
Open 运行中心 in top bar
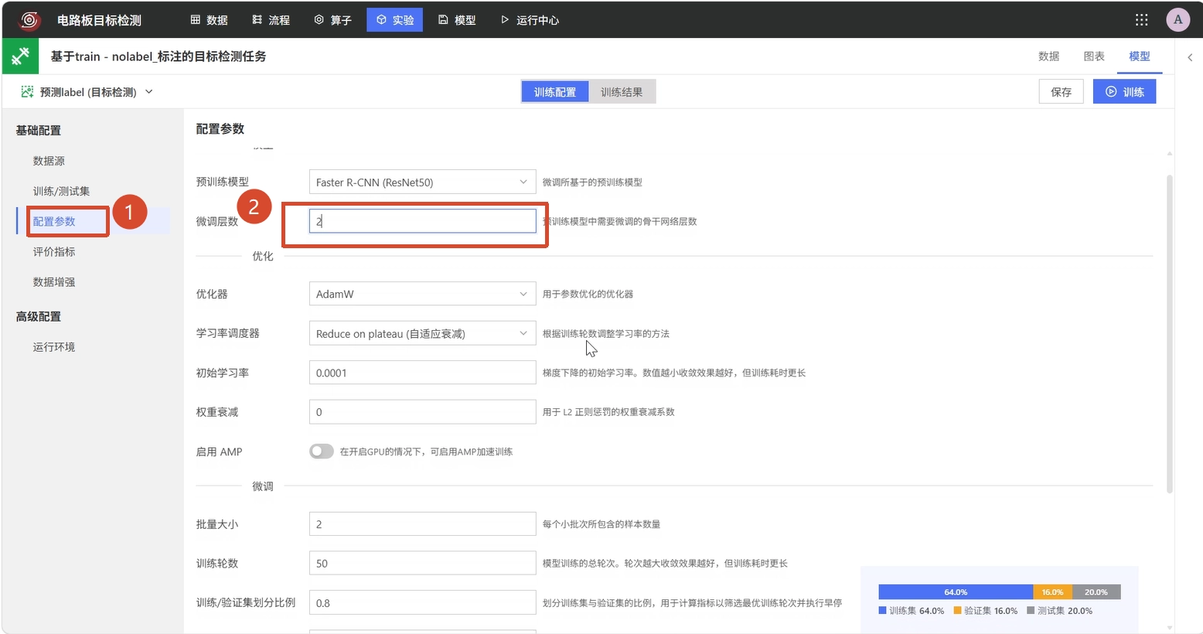(x=530, y=20)
